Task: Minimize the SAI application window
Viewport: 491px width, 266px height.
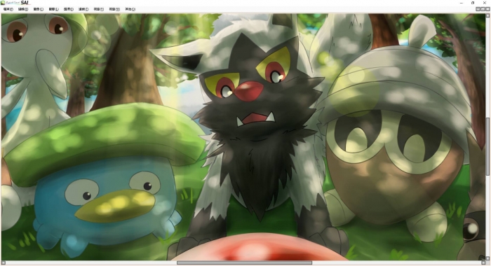Action: pyautogui.click(x=462, y=3)
